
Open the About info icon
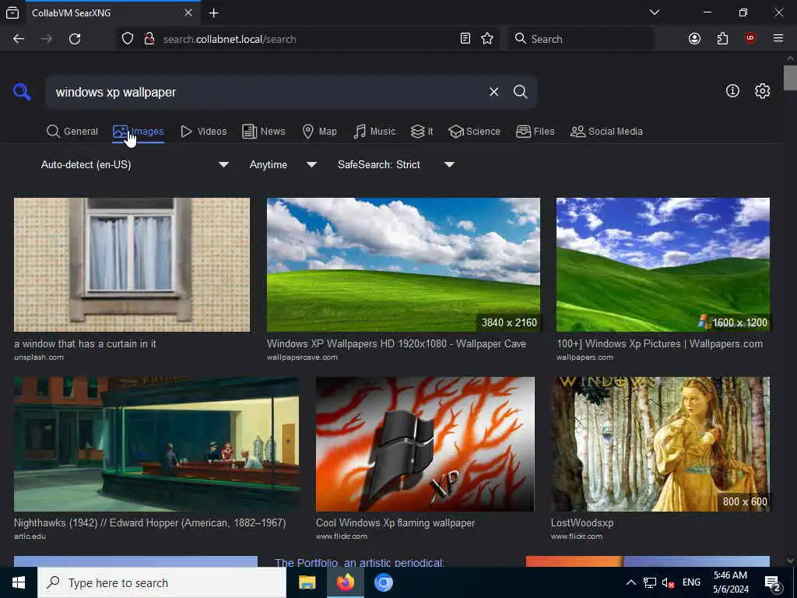[732, 90]
